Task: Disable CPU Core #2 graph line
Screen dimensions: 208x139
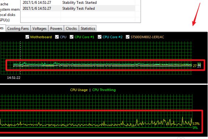Action: [100, 37]
